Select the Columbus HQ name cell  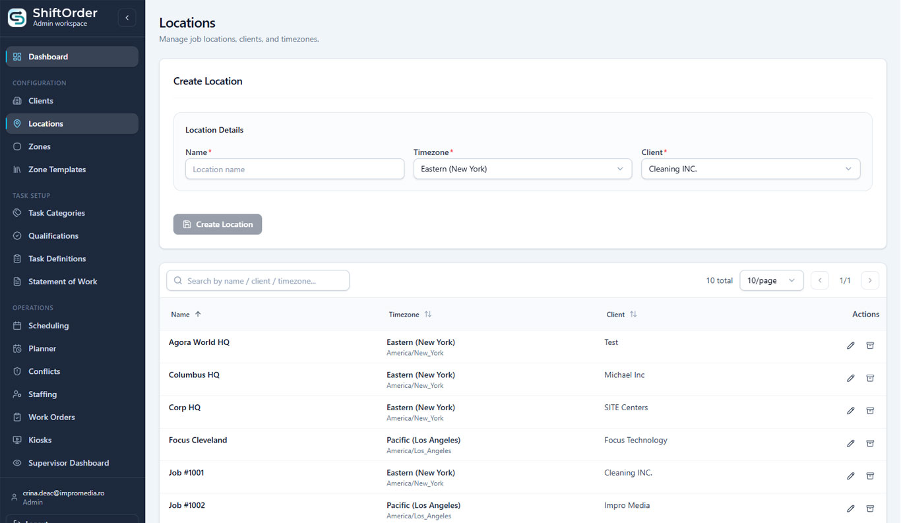coord(194,375)
